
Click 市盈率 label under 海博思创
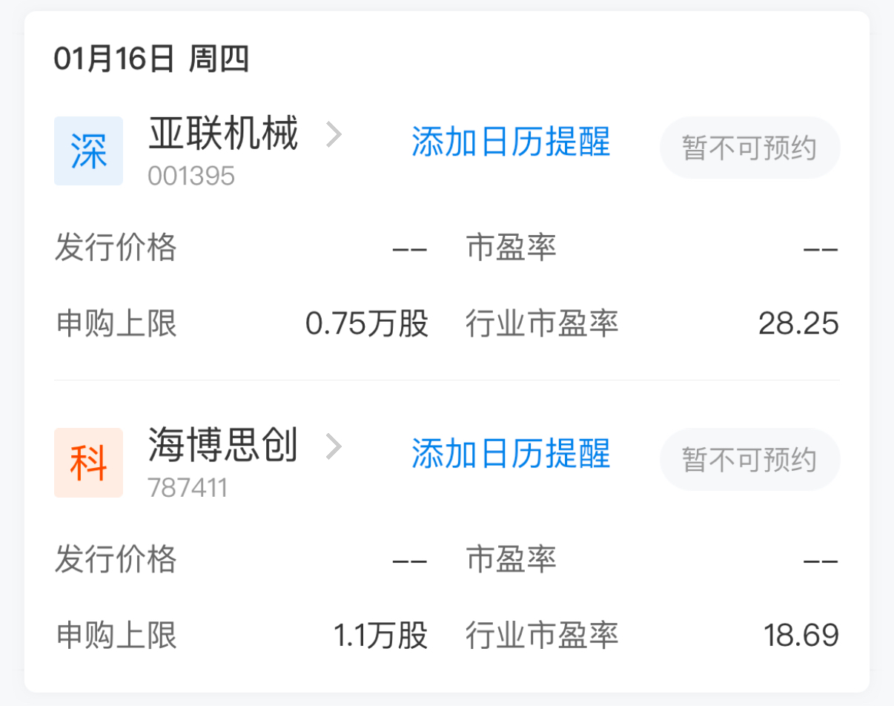click(511, 558)
